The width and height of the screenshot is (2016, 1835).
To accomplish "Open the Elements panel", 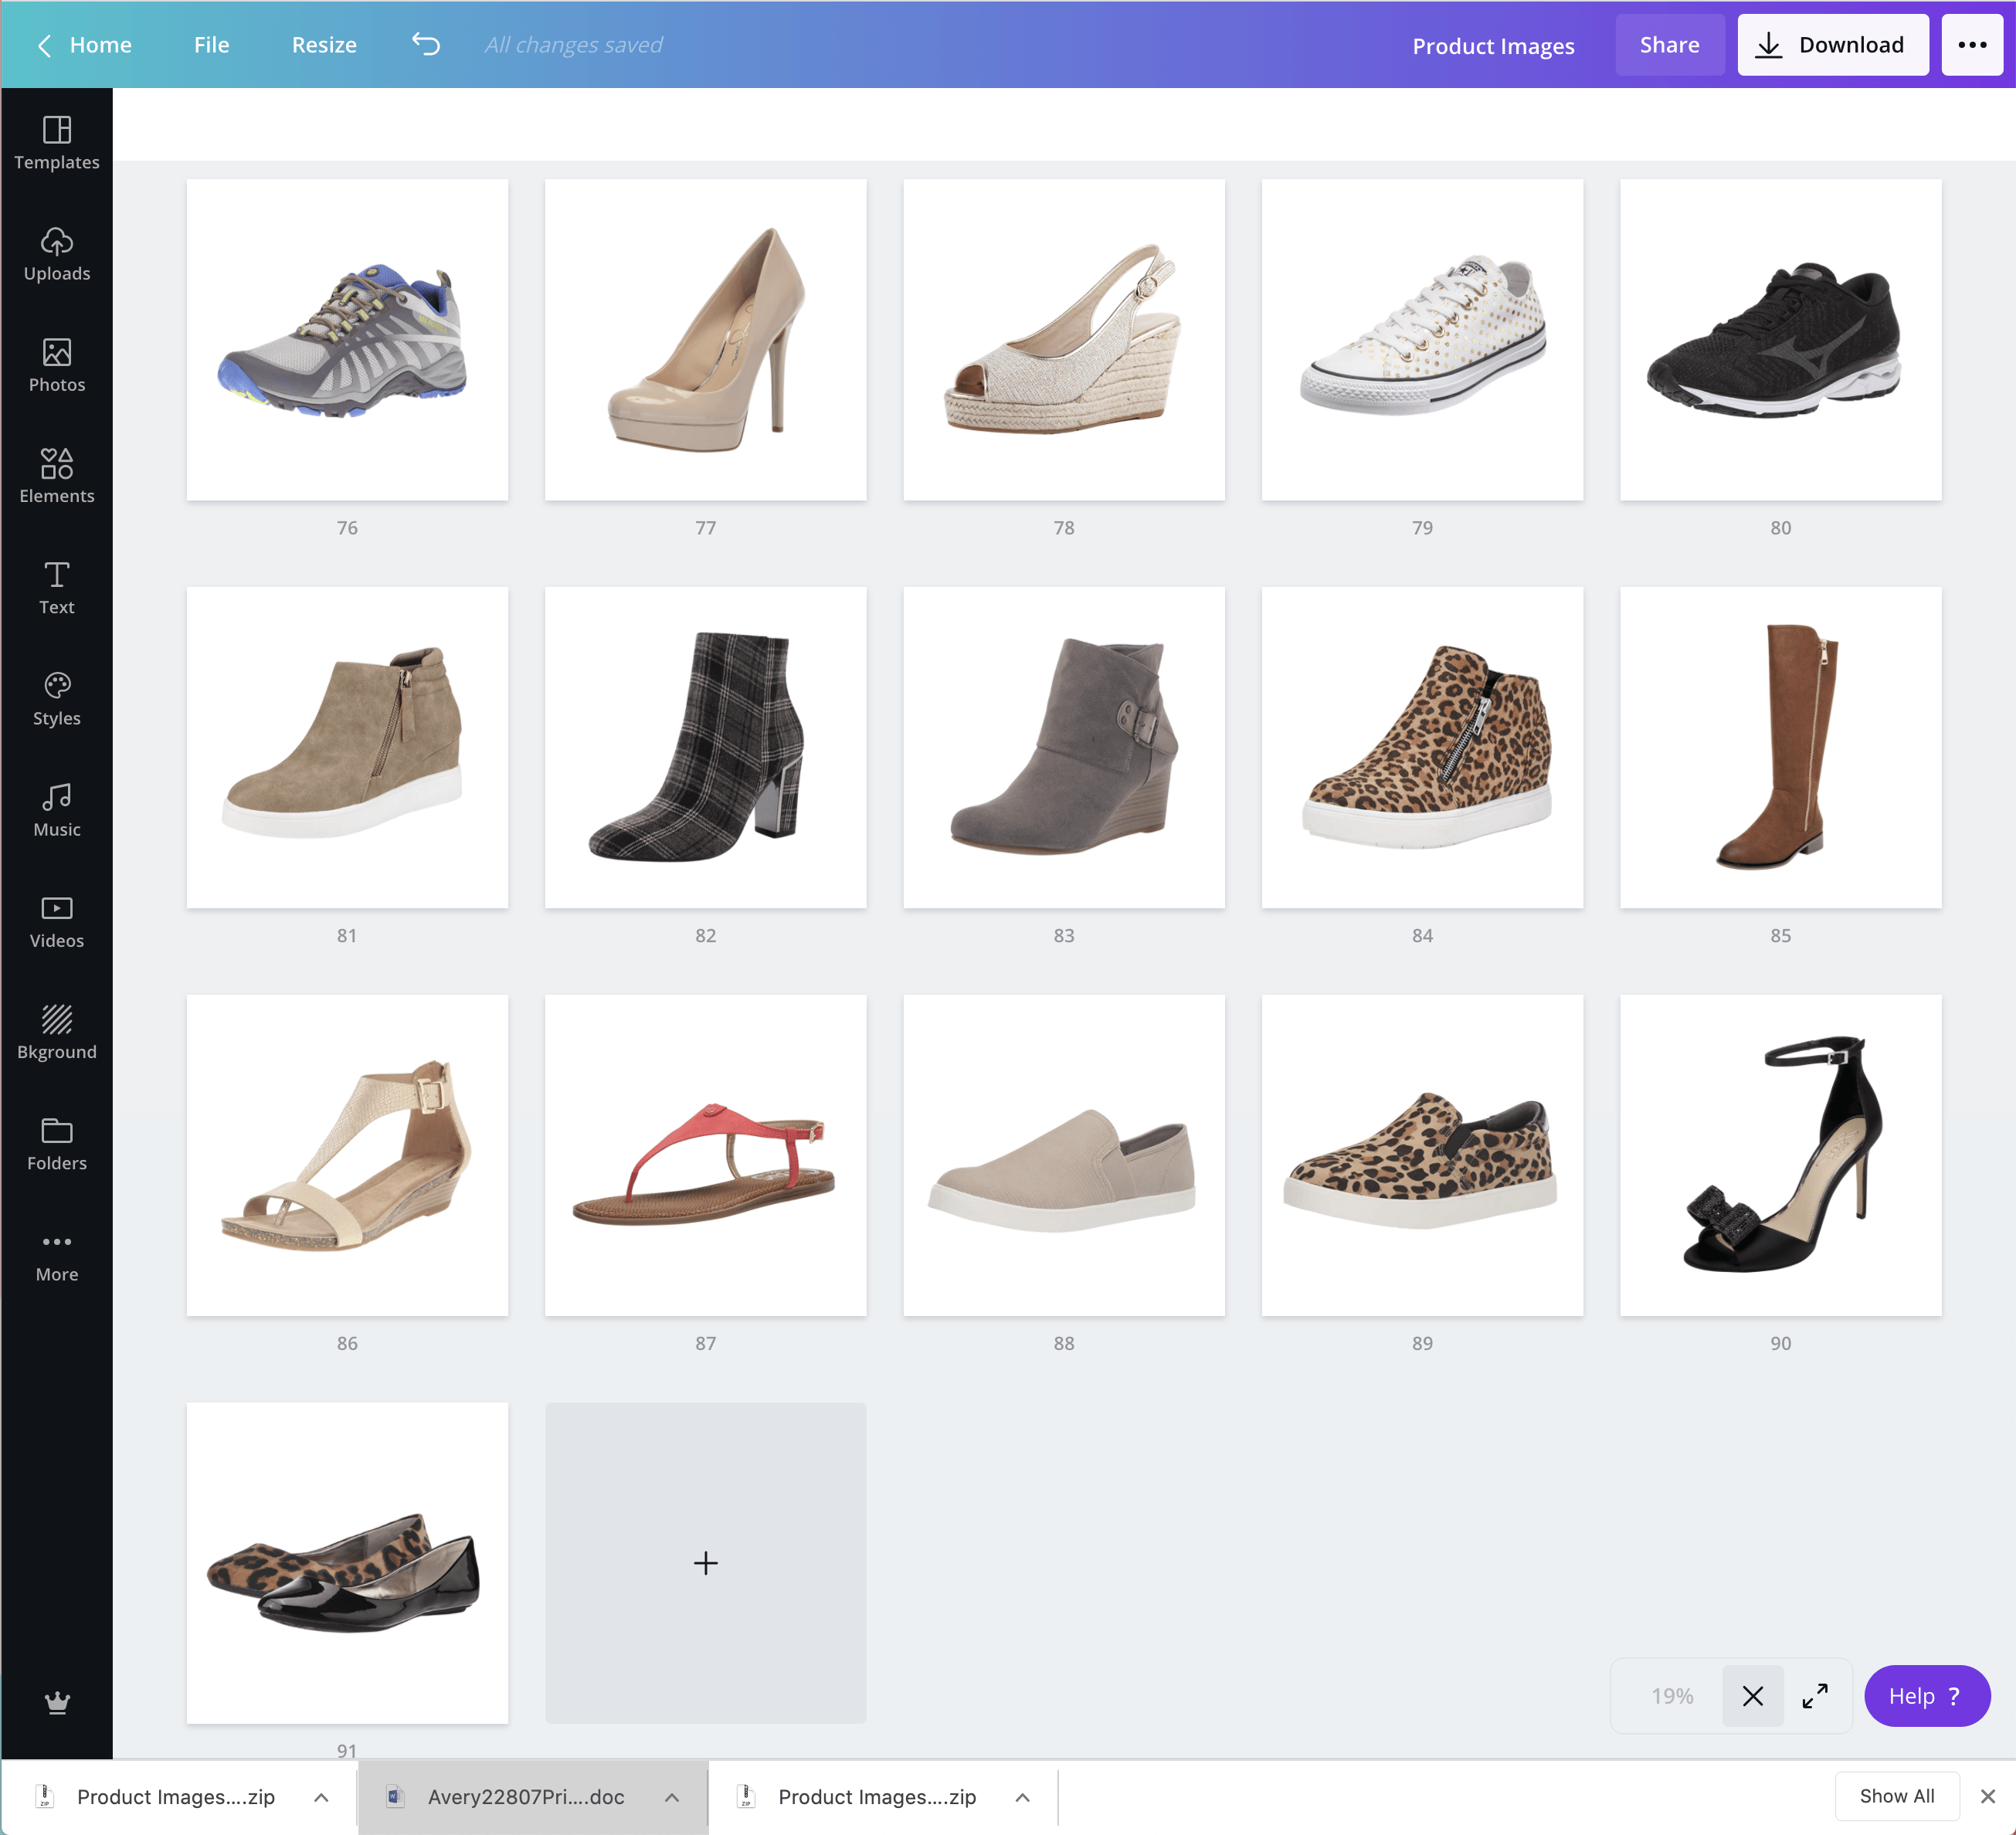I will [57, 476].
